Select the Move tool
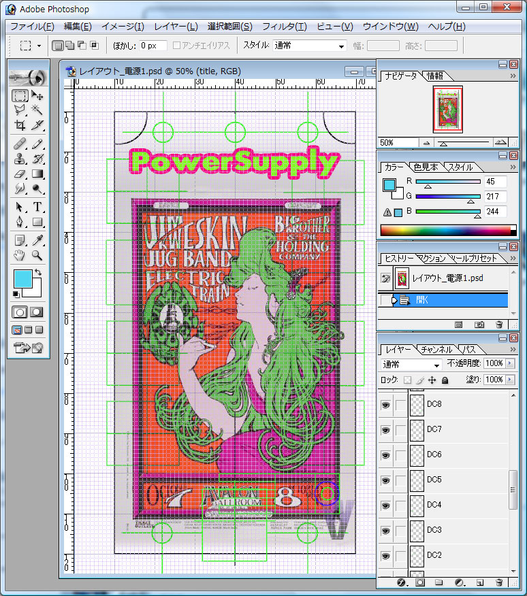 click(37, 95)
